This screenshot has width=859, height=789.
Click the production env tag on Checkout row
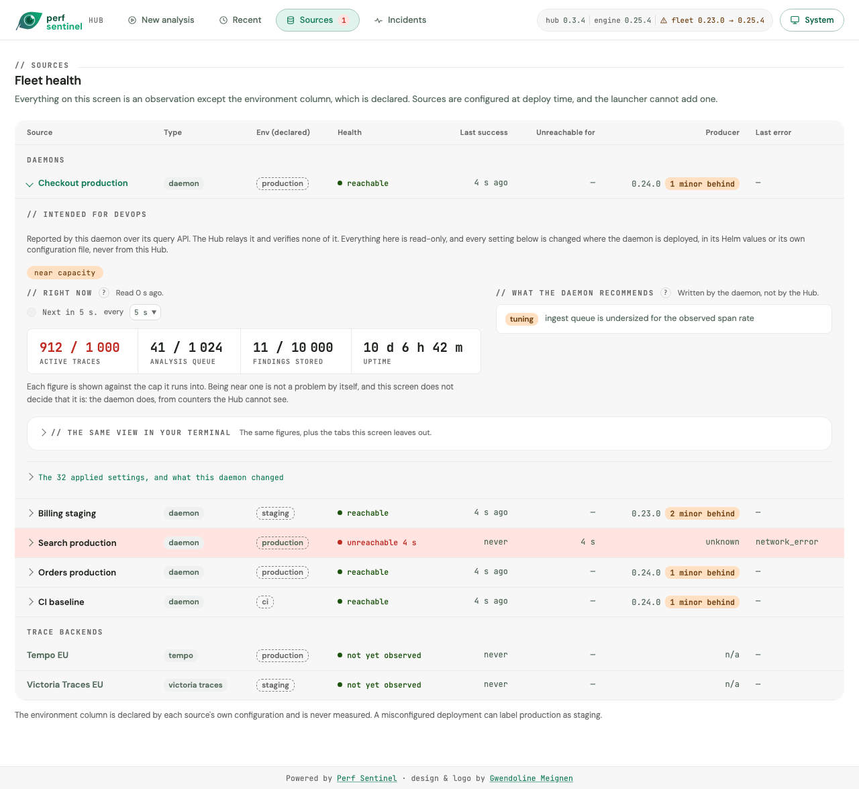point(283,184)
